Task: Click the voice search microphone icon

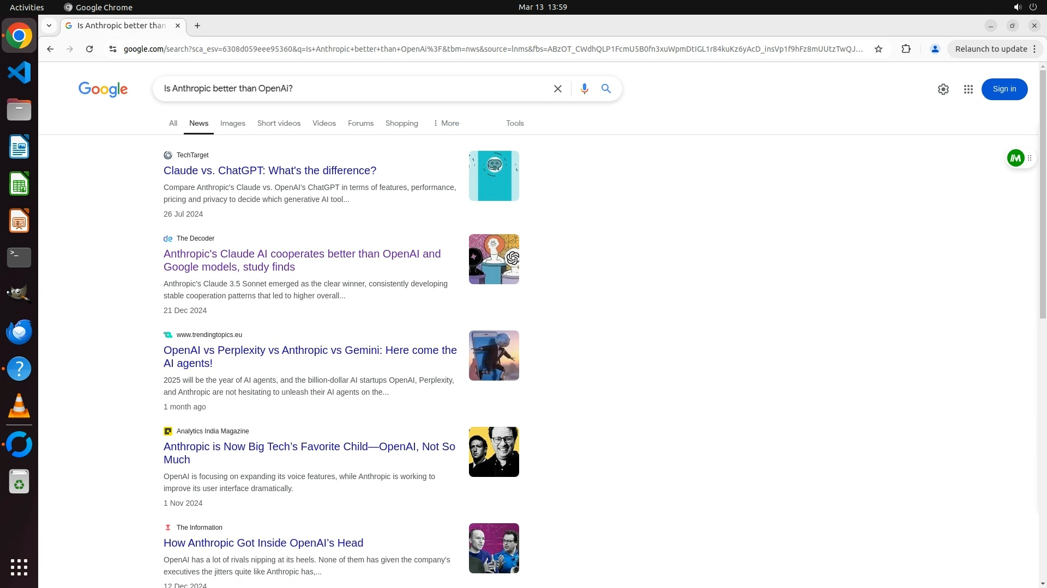Action: click(x=584, y=89)
